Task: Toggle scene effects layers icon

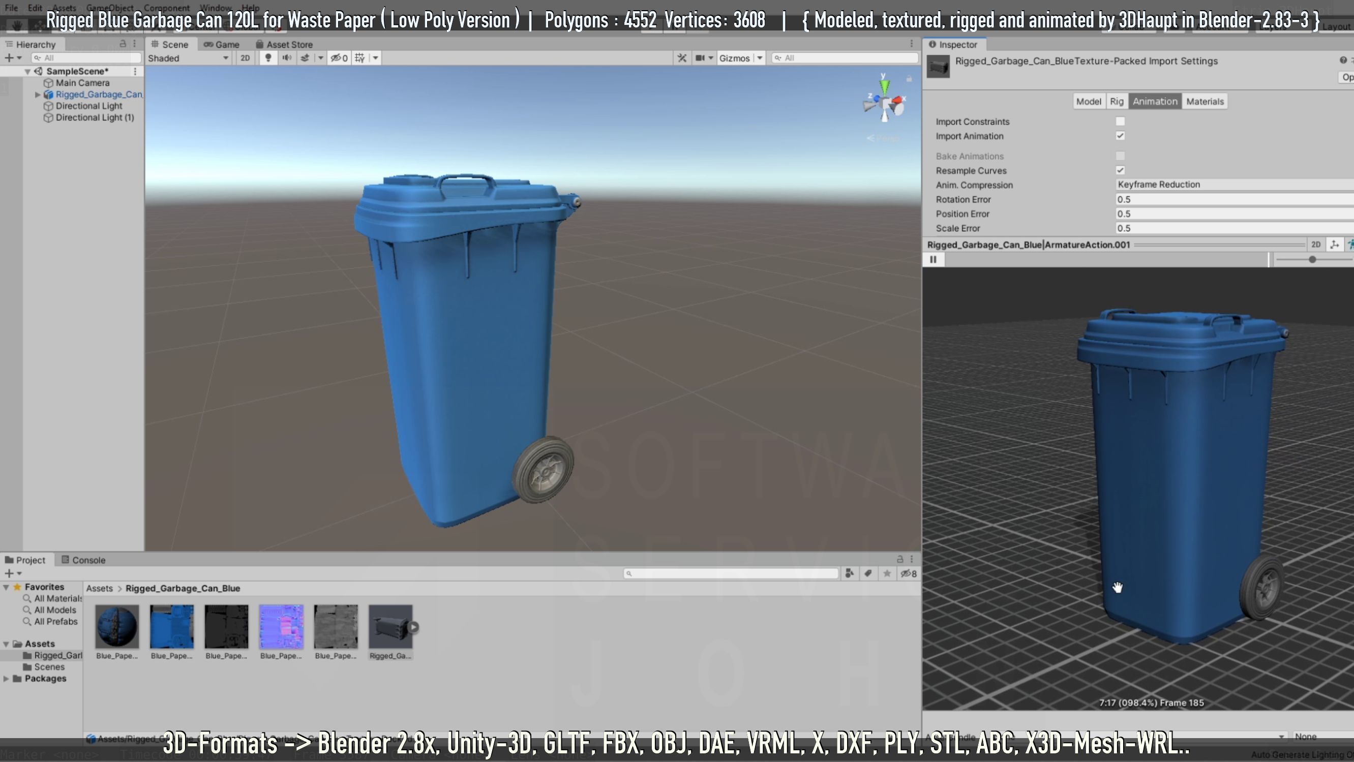Action: pyautogui.click(x=305, y=58)
